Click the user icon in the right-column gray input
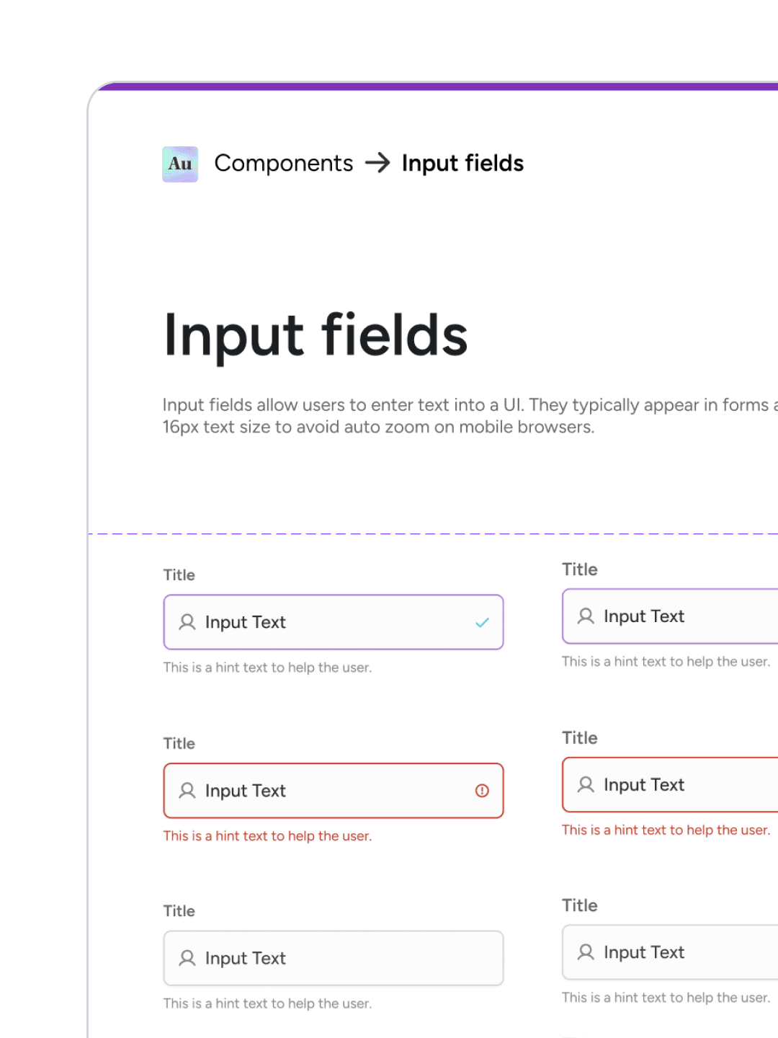Image resolution: width=778 pixels, height=1038 pixels. pyautogui.click(x=586, y=952)
